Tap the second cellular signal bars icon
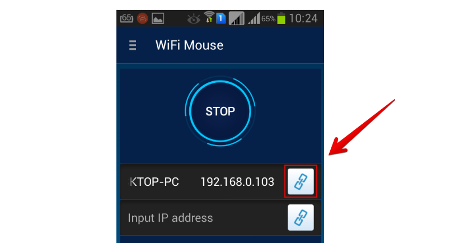Image resolution: width=450 pixels, height=243 pixels. [x=254, y=18]
